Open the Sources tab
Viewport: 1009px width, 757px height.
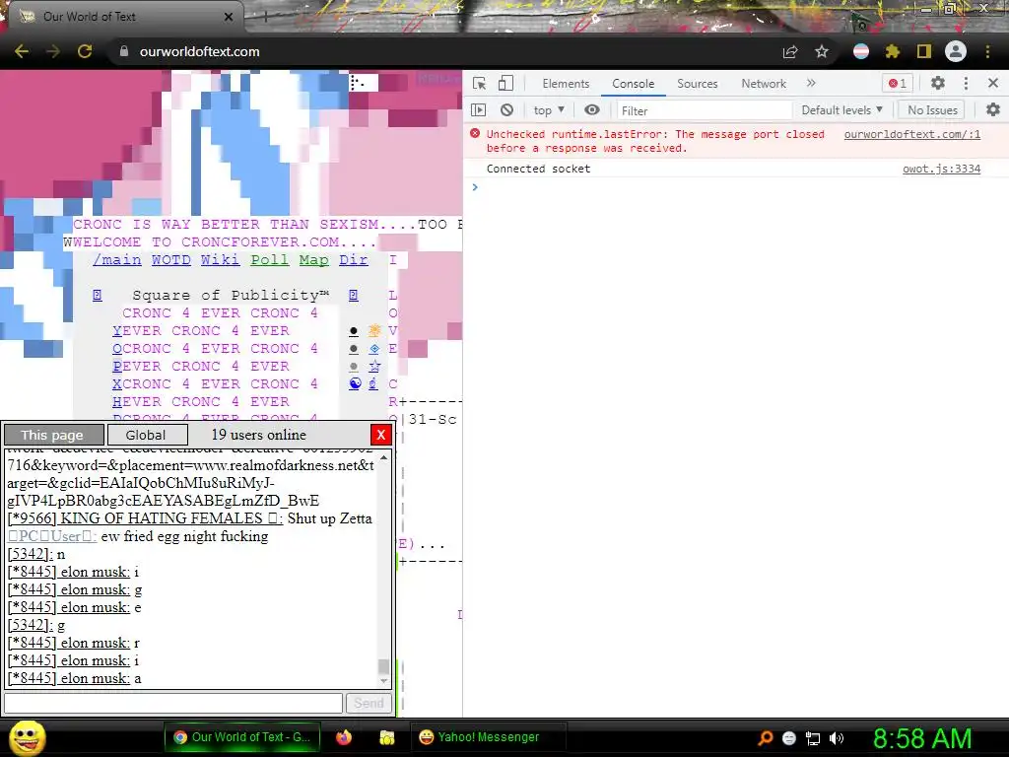click(x=697, y=83)
